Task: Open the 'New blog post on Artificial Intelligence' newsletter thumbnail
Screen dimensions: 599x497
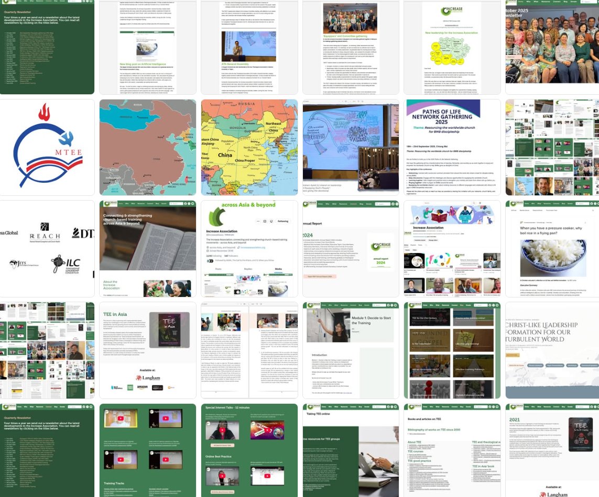Action: pos(148,47)
